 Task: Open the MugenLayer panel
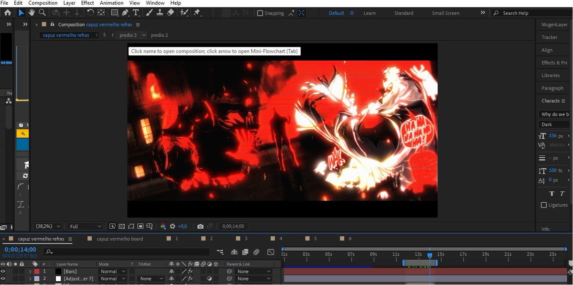click(554, 24)
